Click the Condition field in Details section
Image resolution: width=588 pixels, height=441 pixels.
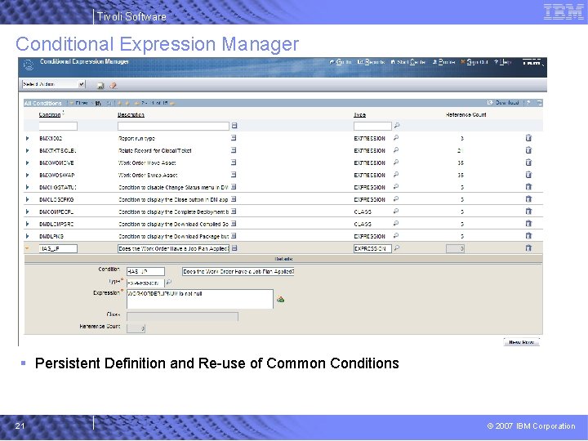(145, 271)
